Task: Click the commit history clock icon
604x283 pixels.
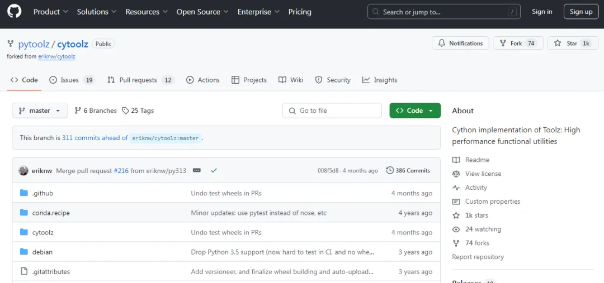Action: coord(390,170)
